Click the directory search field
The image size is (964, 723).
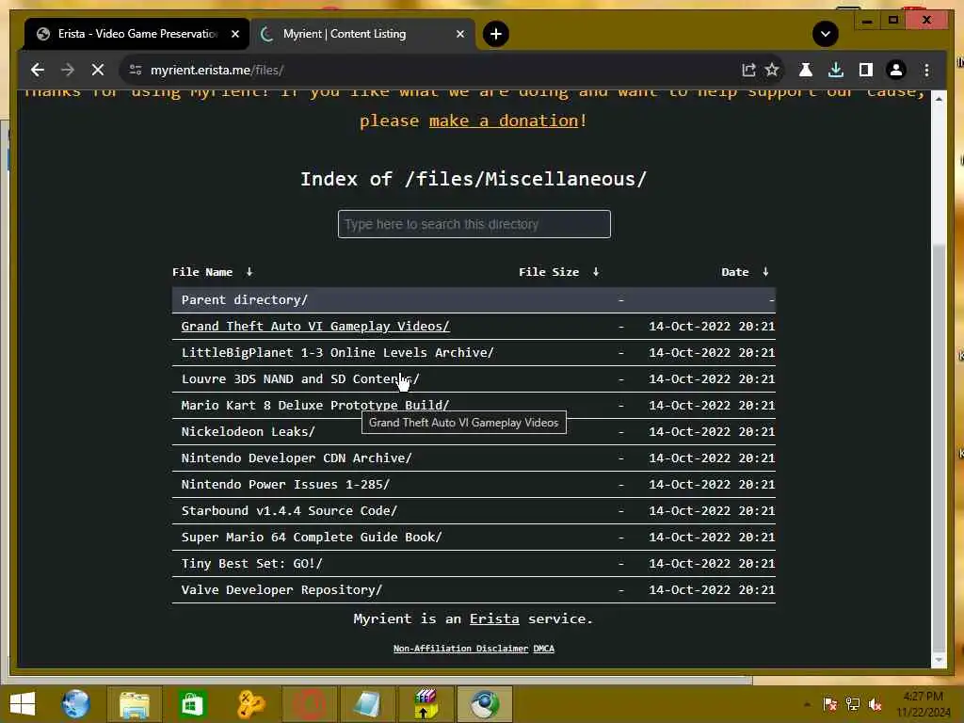pos(474,224)
